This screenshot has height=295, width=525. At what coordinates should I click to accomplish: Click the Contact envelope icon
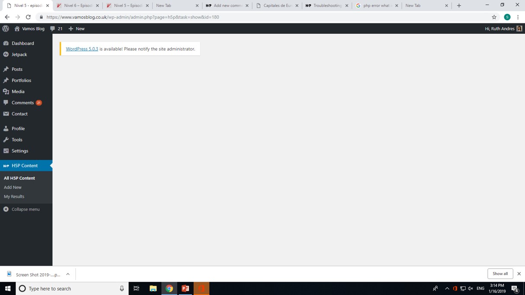pos(6,114)
